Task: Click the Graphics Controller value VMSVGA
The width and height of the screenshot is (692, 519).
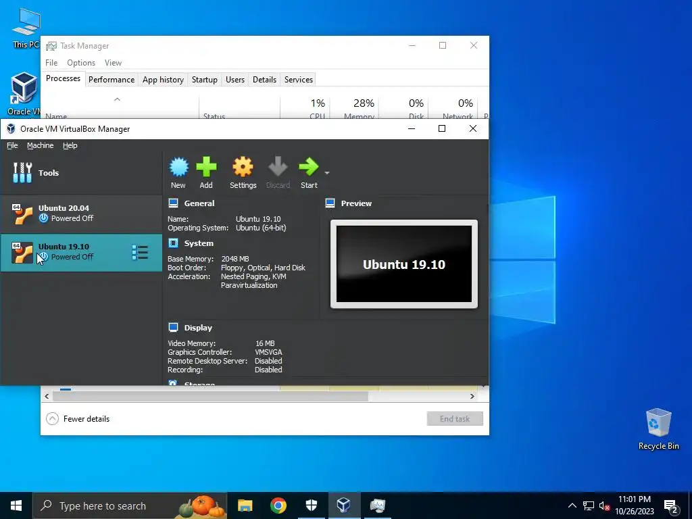Action: coord(268,352)
